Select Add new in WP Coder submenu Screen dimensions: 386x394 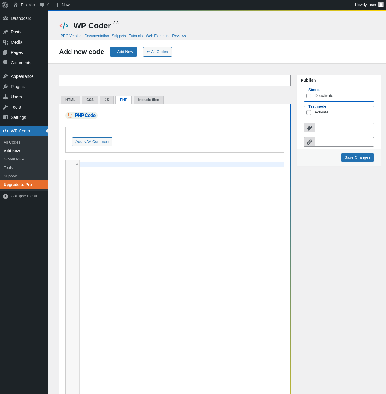pyautogui.click(x=24, y=151)
